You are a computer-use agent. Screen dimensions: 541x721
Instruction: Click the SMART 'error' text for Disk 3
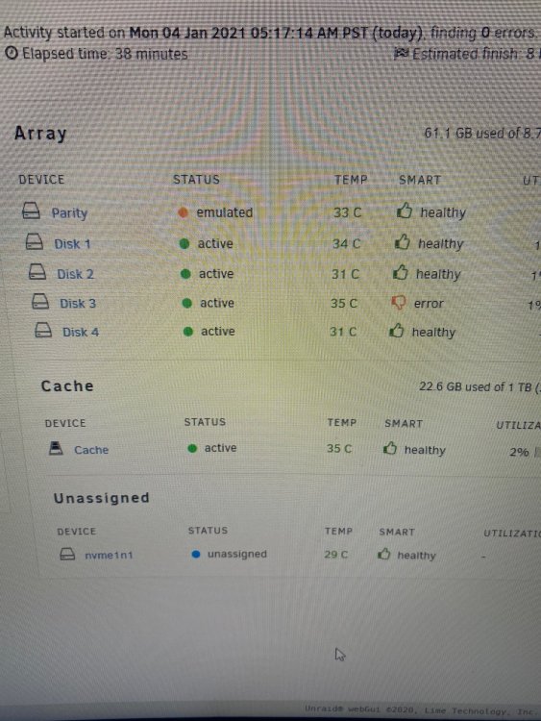(x=429, y=304)
